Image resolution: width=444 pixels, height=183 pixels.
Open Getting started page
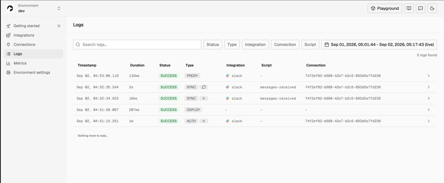point(27,26)
